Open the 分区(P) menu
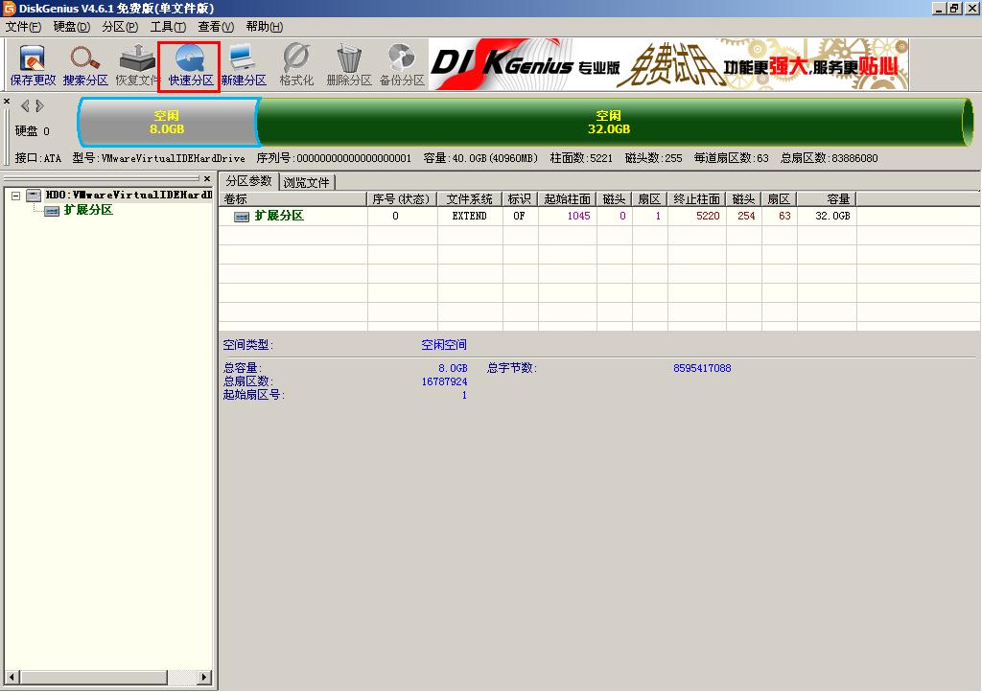The image size is (982, 692). click(x=120, y=27)
